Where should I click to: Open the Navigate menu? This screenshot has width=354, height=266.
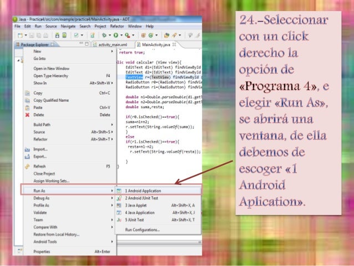pyautogui.click(x=68, y=26)
